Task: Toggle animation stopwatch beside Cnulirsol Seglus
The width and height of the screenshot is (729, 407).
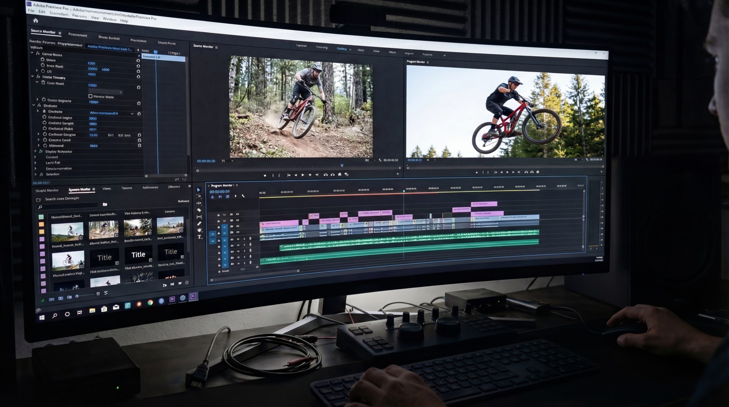Action: point(44,117)
